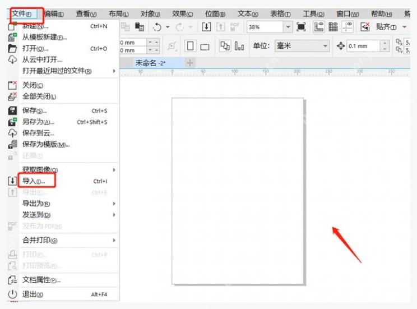Choose 保存为模版 (Save as Template)
Image resolution: width=417 pixels, height=309 pixels.
pos(63,145)
